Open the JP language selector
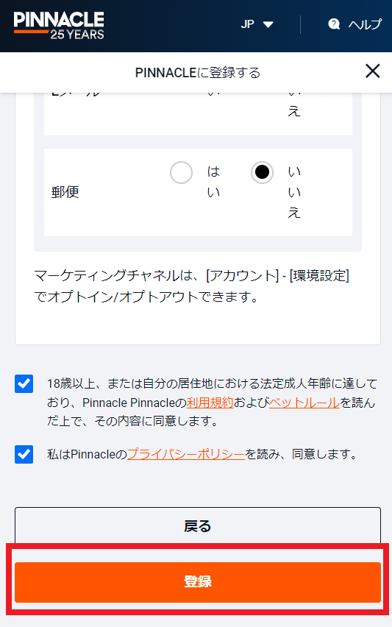The height and width of the screenshot is (627, 392). point(257,24)
